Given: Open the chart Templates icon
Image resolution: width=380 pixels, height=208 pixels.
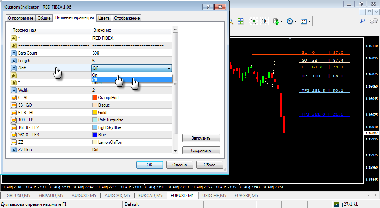Looking at the screenshot, I should point(304,21).
